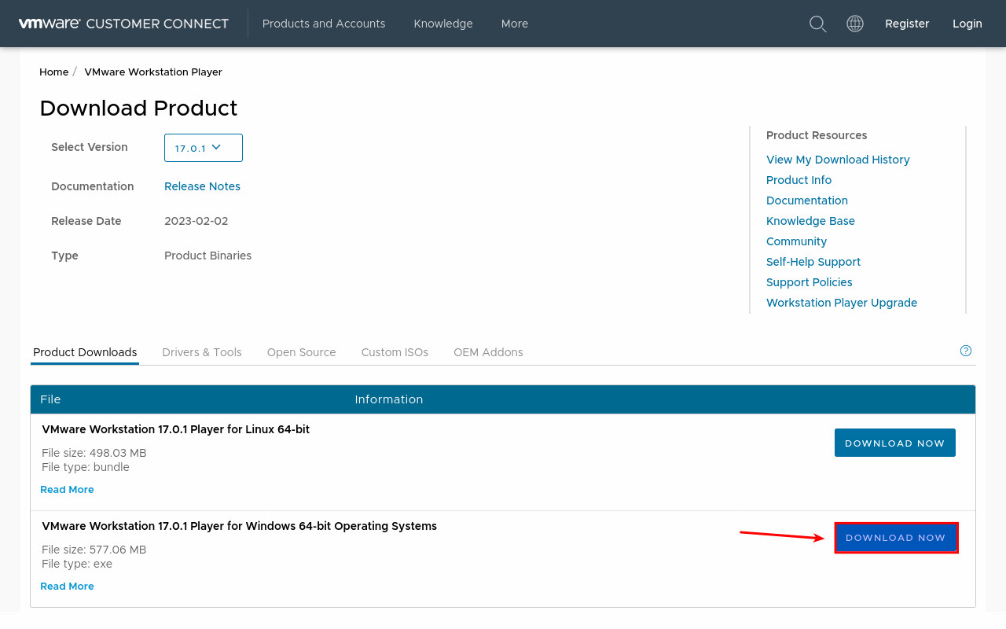
Task: Open the Knowledge Base link
Action: coord(810,221)
